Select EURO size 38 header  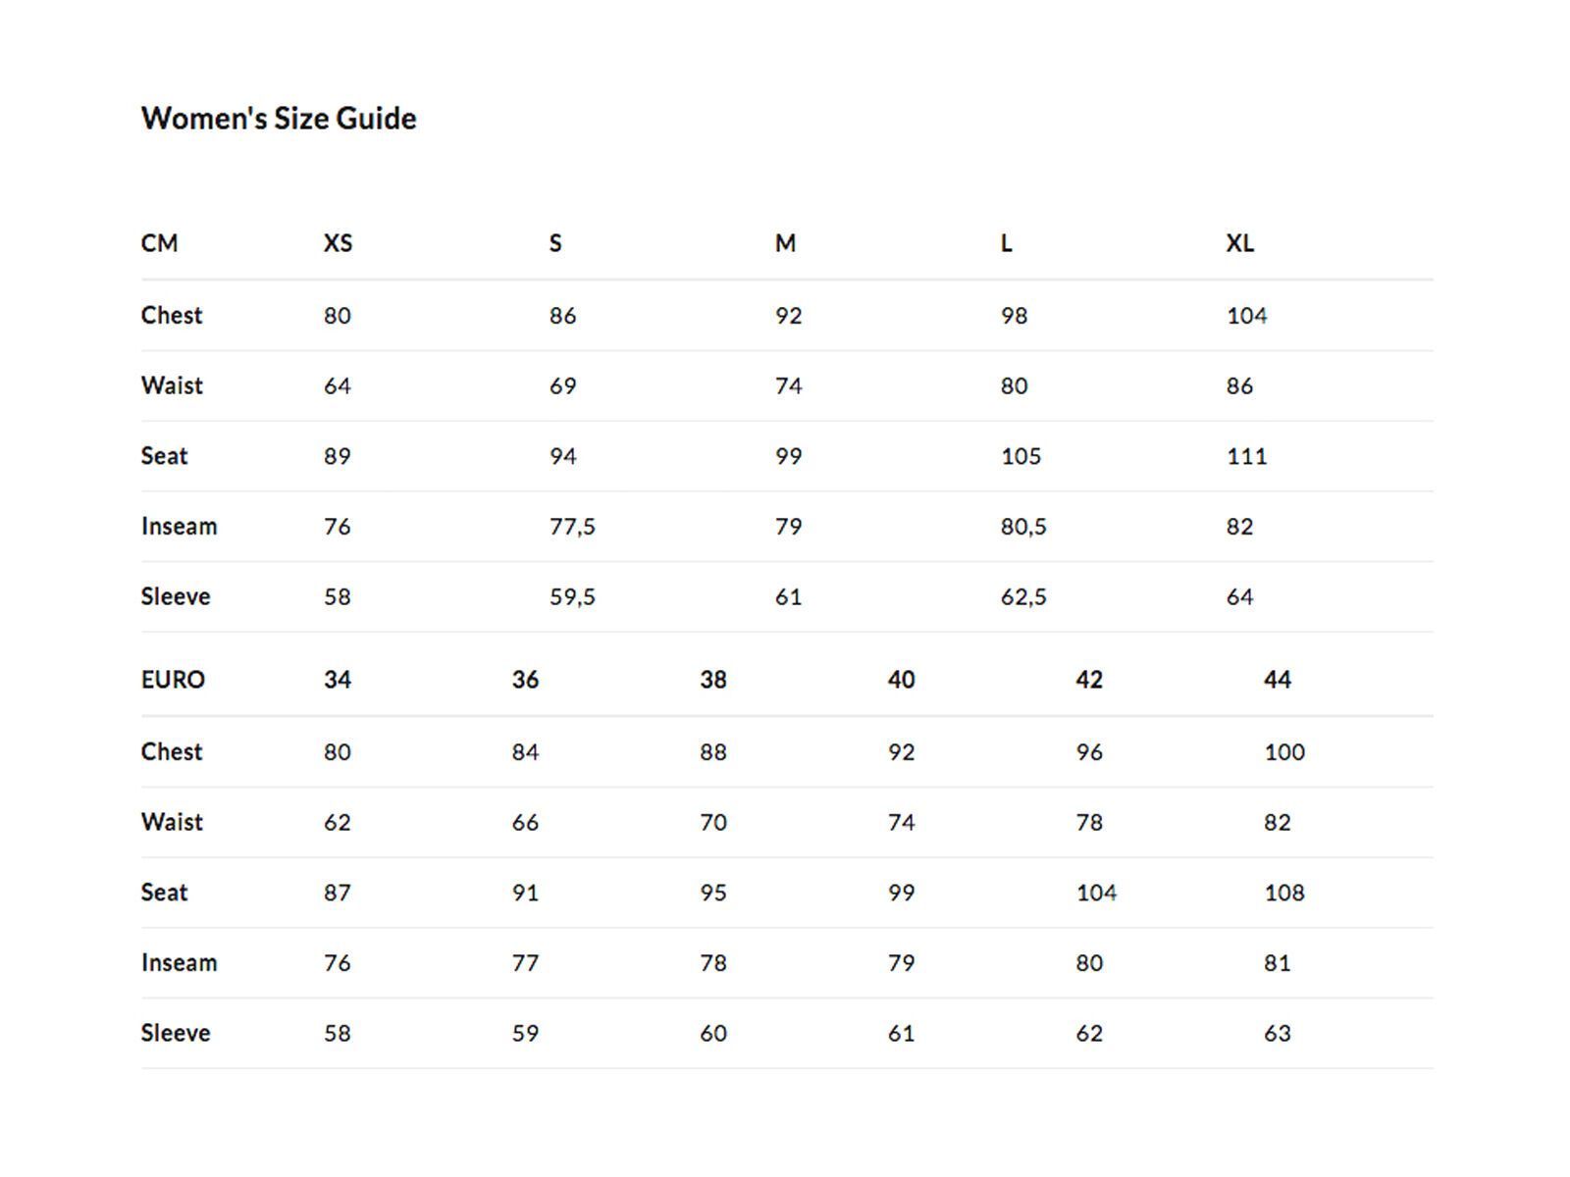pyautogui.click(x=713, y=680)
